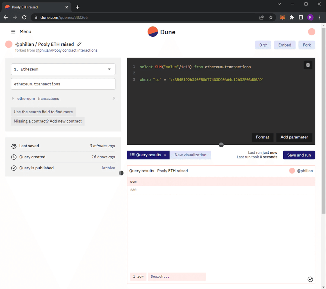Open the Chrome profile P avatar
Viewport: 326px width, 289px height.
[x=310, y=17]
